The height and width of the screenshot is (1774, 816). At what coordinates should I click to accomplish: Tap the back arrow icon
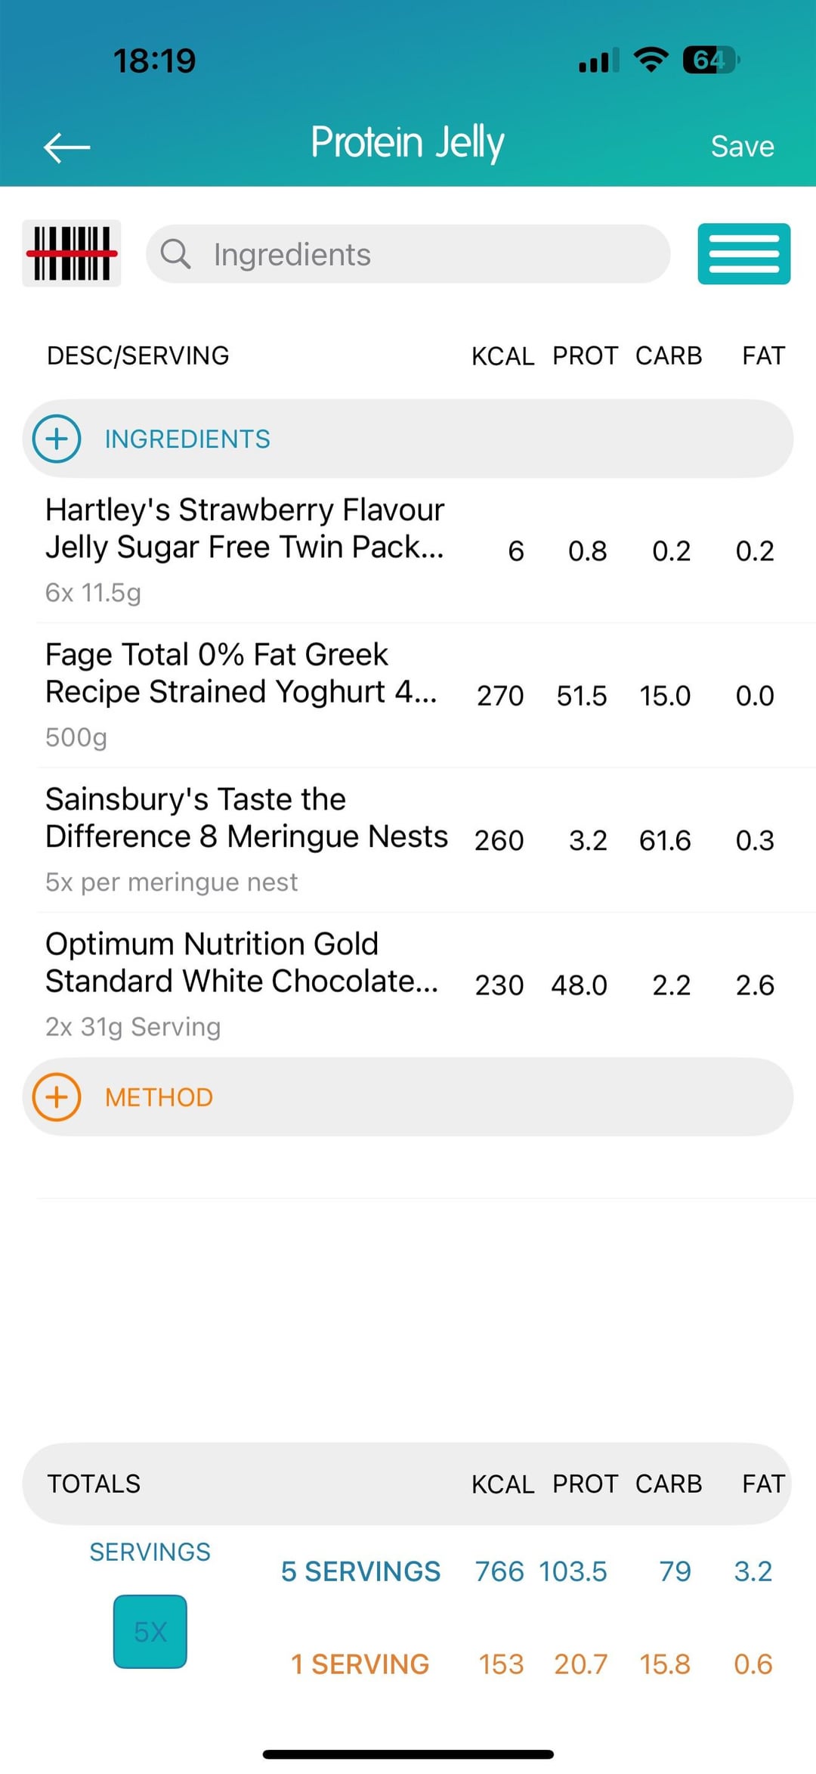point(67,147)
